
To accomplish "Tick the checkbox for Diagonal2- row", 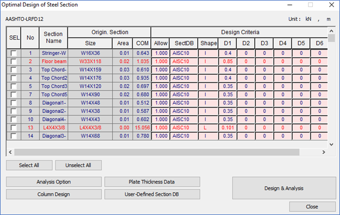I will pos(14,111).
